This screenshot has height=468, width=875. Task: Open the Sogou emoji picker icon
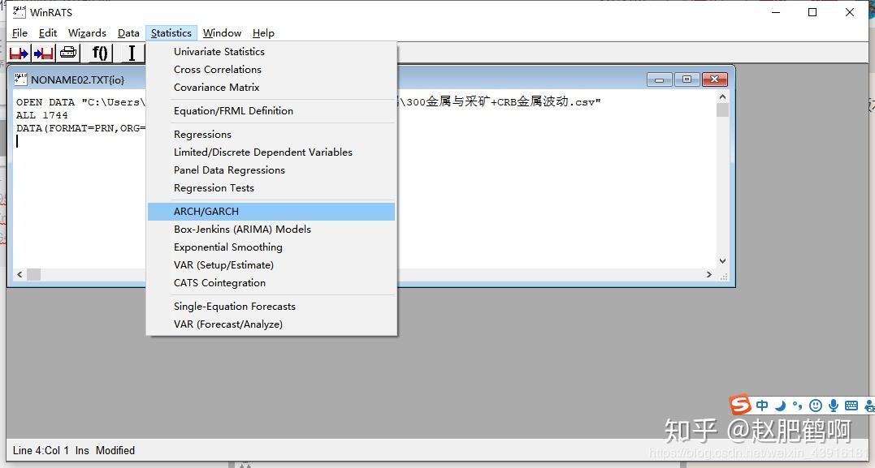[x=815, y=405]
